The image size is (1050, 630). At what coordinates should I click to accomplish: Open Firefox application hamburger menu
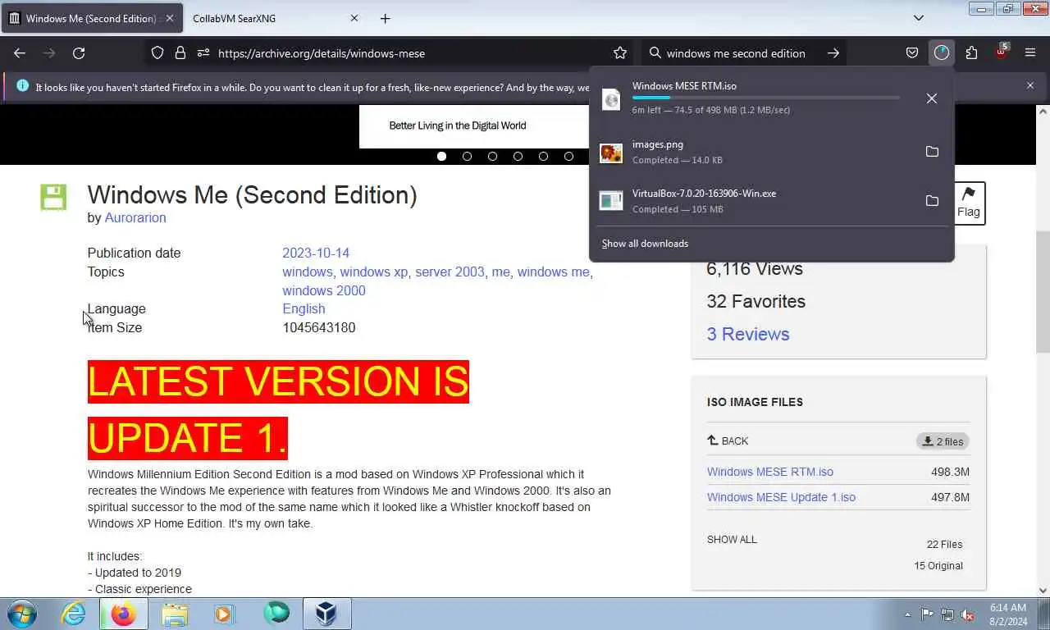click(x=1030, y=53)
